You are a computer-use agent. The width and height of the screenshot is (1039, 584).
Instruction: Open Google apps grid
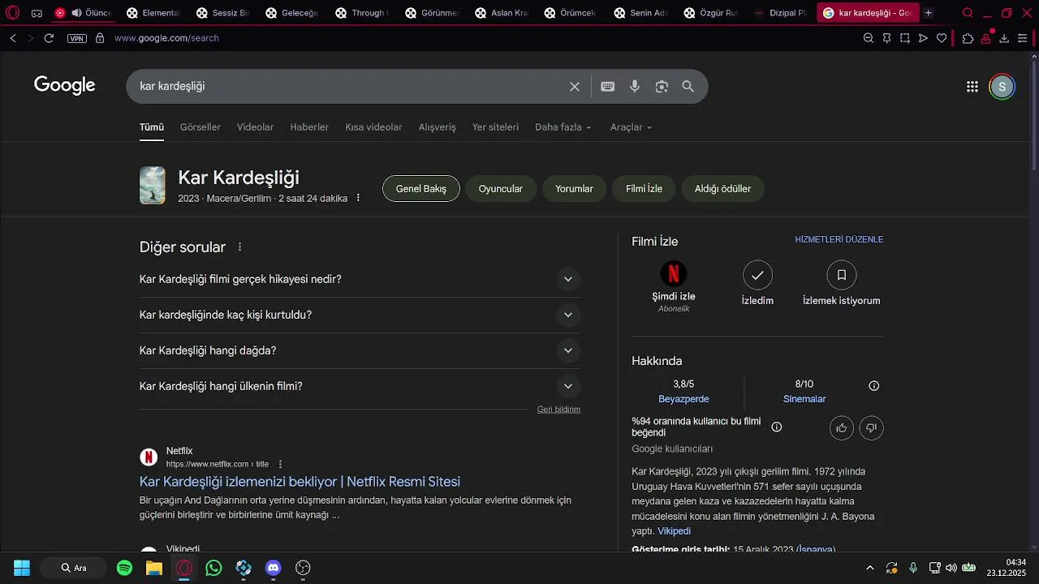click(x=972, y=87)
